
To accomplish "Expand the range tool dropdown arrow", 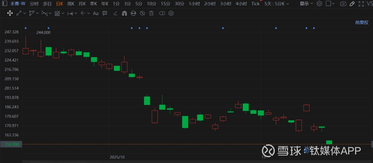I will coord(76,13).
